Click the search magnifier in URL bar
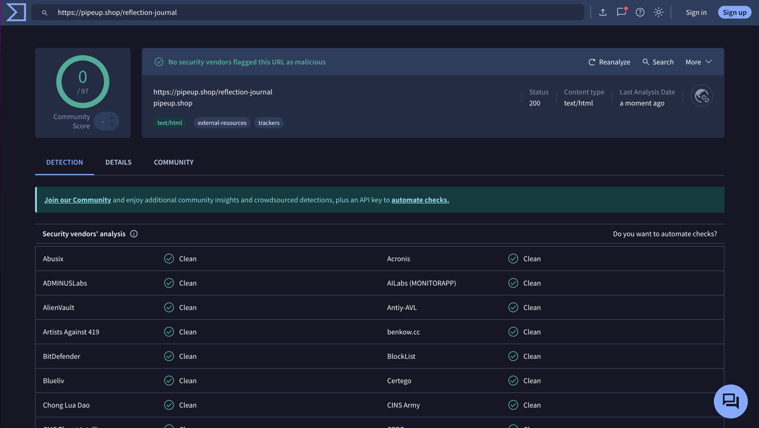 (x=45, y=13)
